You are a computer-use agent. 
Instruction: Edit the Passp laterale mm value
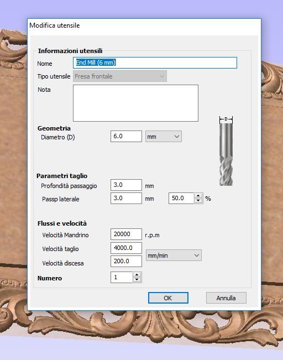126,199
